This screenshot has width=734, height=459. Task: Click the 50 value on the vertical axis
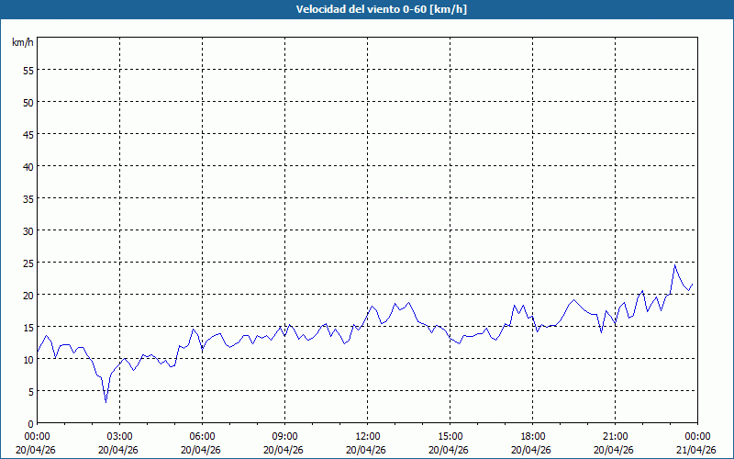tap(28, 102)
